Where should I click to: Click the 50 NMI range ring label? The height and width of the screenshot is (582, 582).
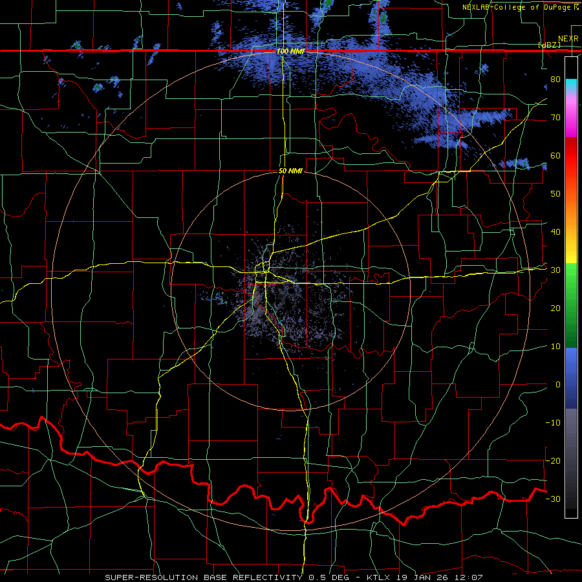pyautogui.click(x=290, y=171)
